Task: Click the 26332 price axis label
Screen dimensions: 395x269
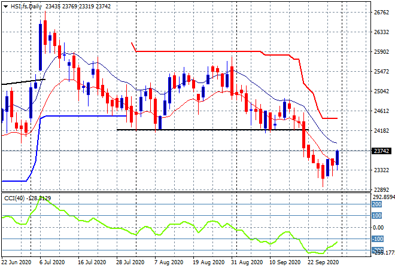Action: pyautogui.click(x=381, y=32)
